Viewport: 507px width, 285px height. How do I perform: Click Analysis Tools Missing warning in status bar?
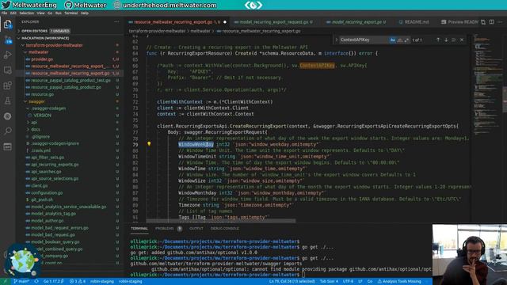point(399,282)
